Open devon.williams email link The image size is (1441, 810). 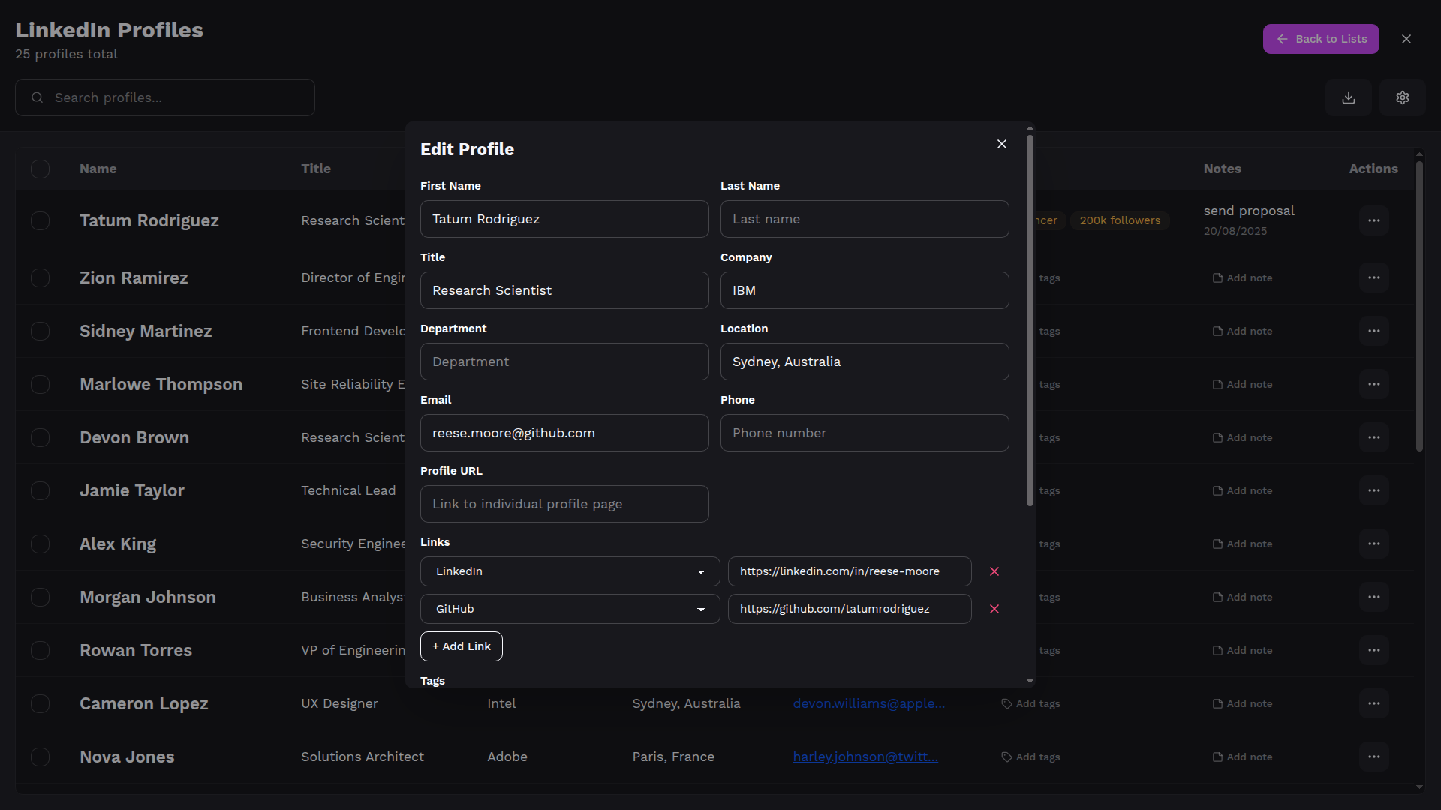tap(868, 703)
